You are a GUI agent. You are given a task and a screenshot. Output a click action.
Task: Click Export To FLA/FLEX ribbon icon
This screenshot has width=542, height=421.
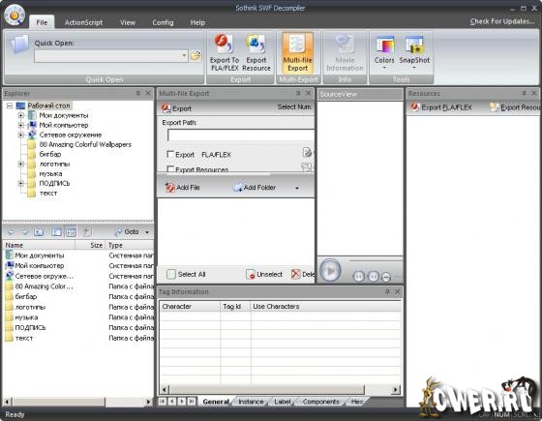point(225,52)
